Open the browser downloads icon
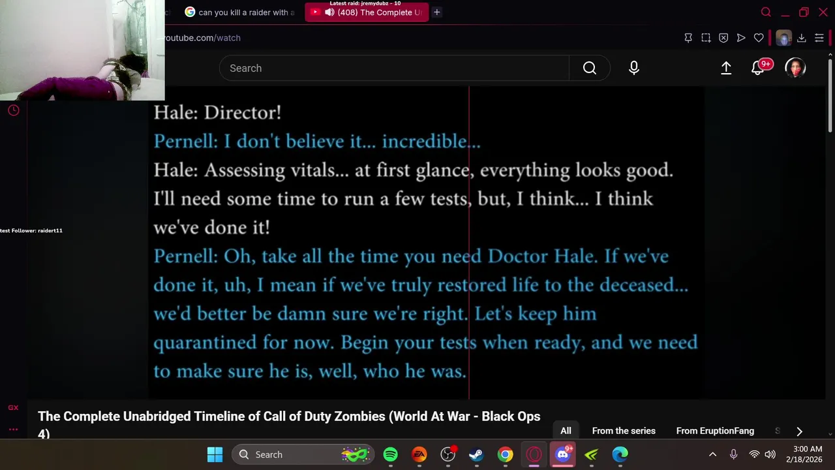Screen dimensions: 835x470 point(802,38)
